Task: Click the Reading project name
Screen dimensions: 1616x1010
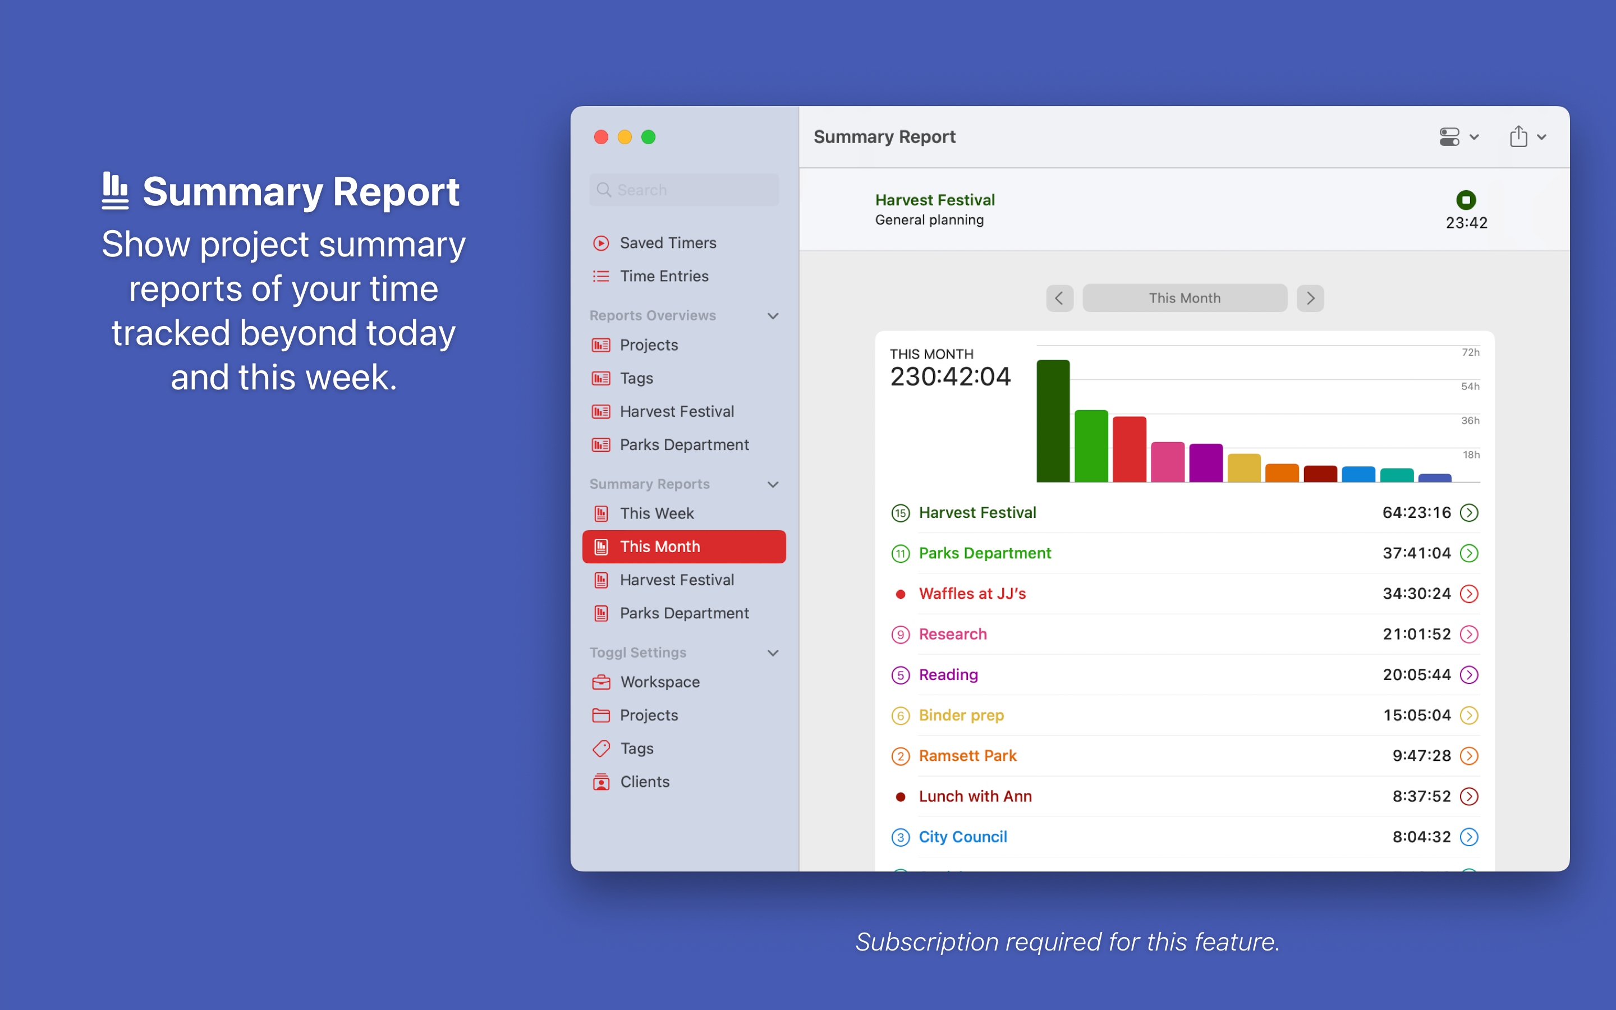Action: (948, 674)
